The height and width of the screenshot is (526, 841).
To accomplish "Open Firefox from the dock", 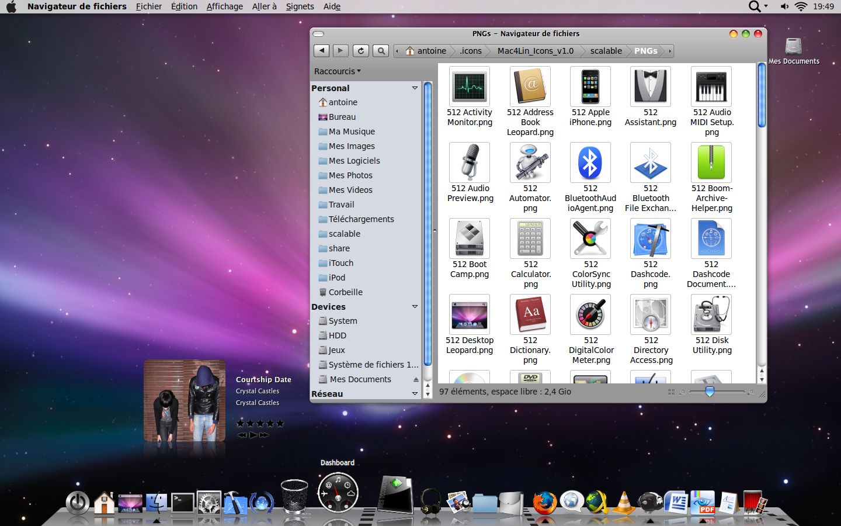I will click(x=544, y=503).
